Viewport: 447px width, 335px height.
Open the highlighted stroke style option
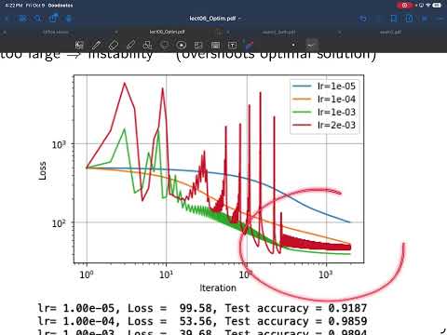click(x=311, y=45)
